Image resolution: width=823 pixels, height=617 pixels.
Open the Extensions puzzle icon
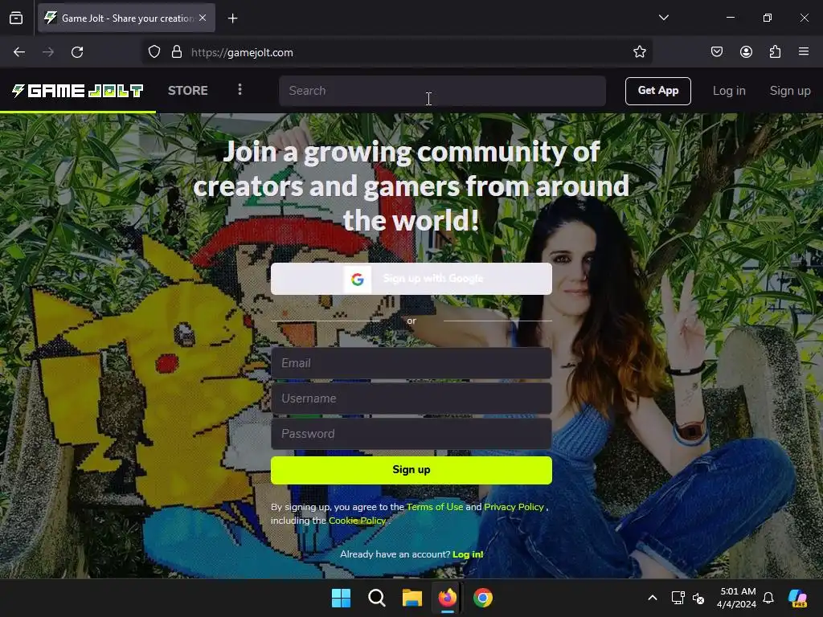[775, 52]
